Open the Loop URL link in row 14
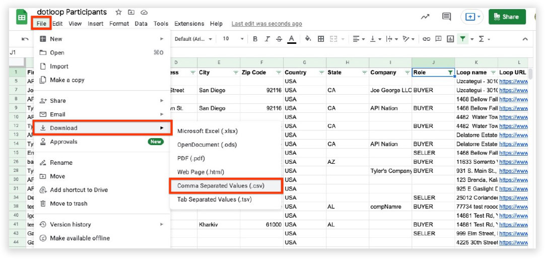The image size is (545, 259). [513, 144]
